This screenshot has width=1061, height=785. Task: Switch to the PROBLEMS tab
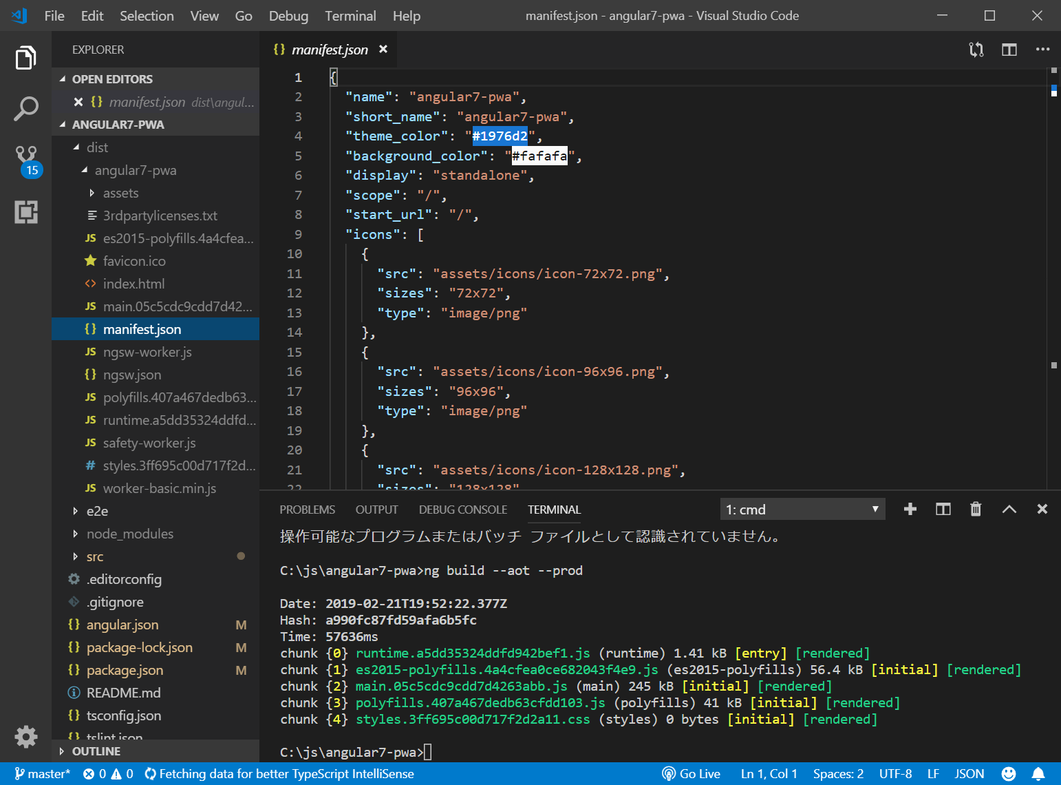307,510
